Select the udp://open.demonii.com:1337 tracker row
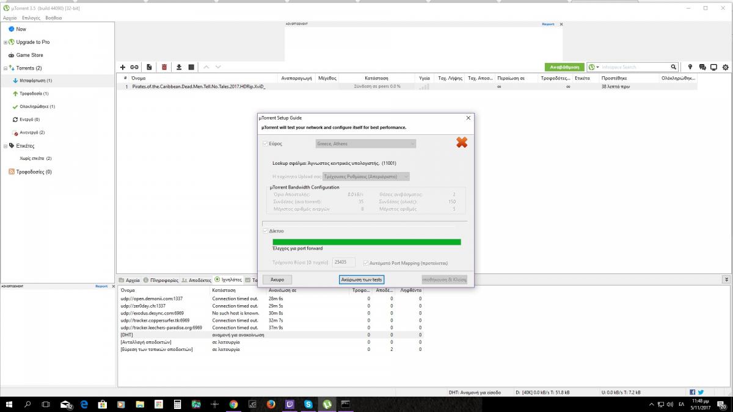Image resolution: width=733 pixels, height=412 pixels. pos(270,298)
